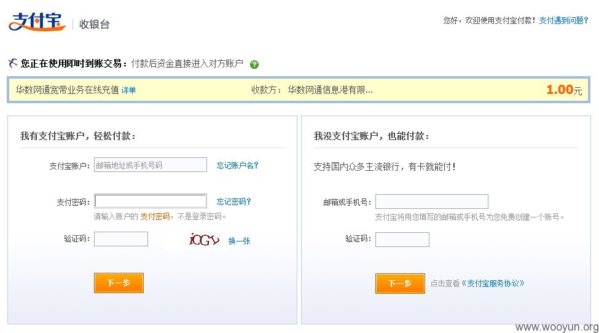Click 忘记账户名? link
This screenshot has height=333, width=599.
237,165
